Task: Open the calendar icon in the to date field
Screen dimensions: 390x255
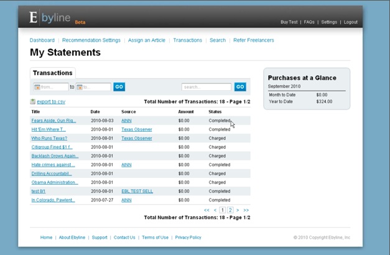Action: (80, 87)
